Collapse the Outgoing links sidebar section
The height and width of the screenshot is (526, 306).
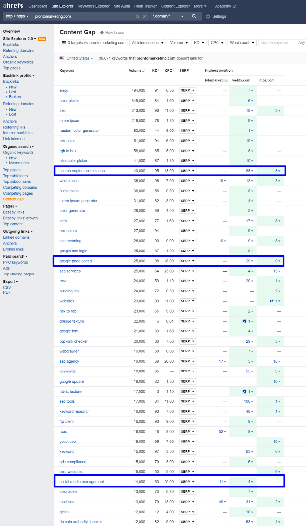[18, 232]
